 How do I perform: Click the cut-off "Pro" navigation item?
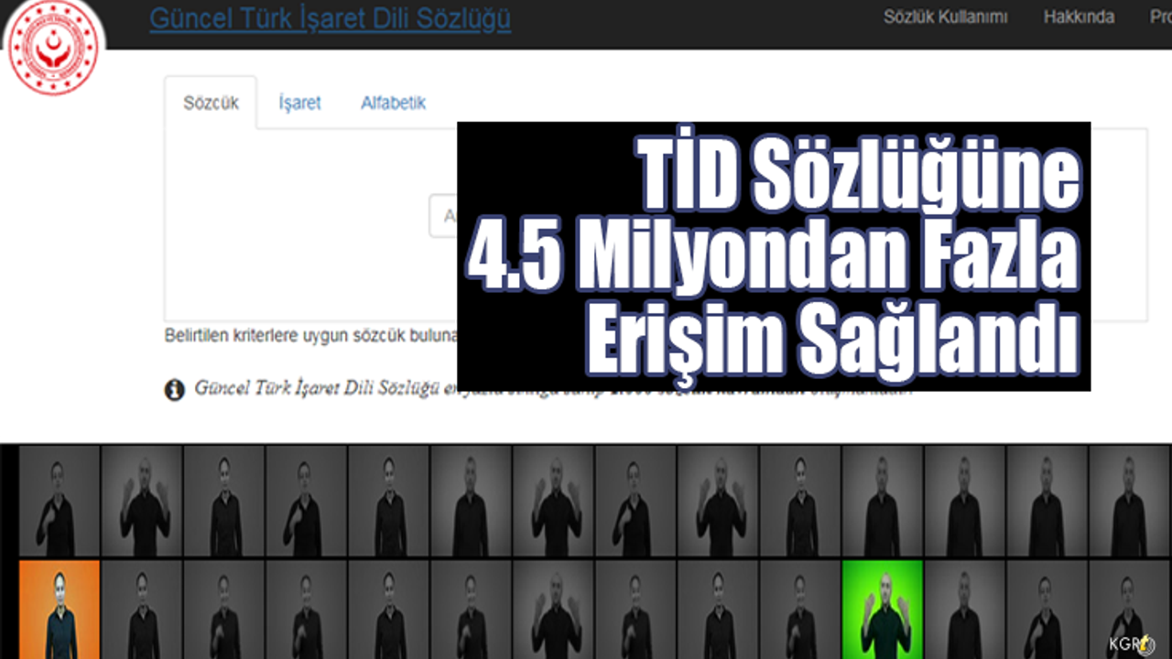point(1159,17)
